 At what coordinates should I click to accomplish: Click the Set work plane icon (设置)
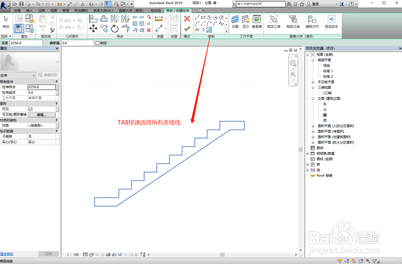tap(235, 21)
